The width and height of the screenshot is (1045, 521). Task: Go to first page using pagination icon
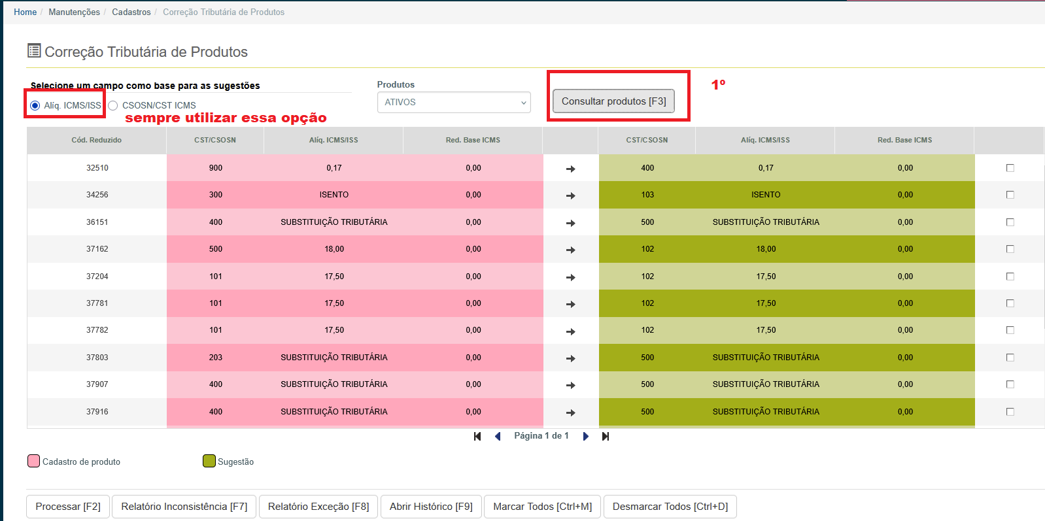click(x=477, y=436)
